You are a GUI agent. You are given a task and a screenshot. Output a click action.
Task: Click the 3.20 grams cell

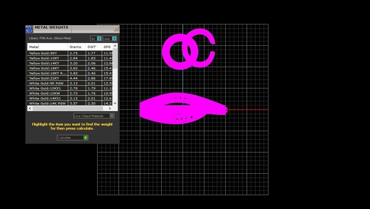pyautogui.click(x=77, y=63)
